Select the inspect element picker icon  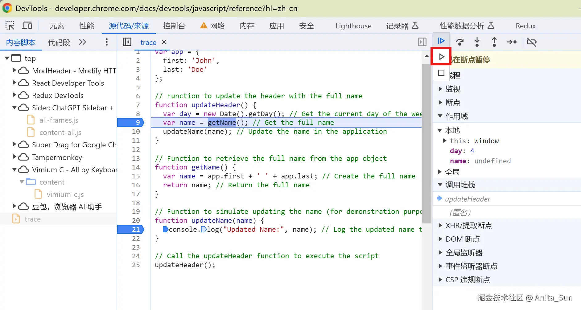point(10,26)
